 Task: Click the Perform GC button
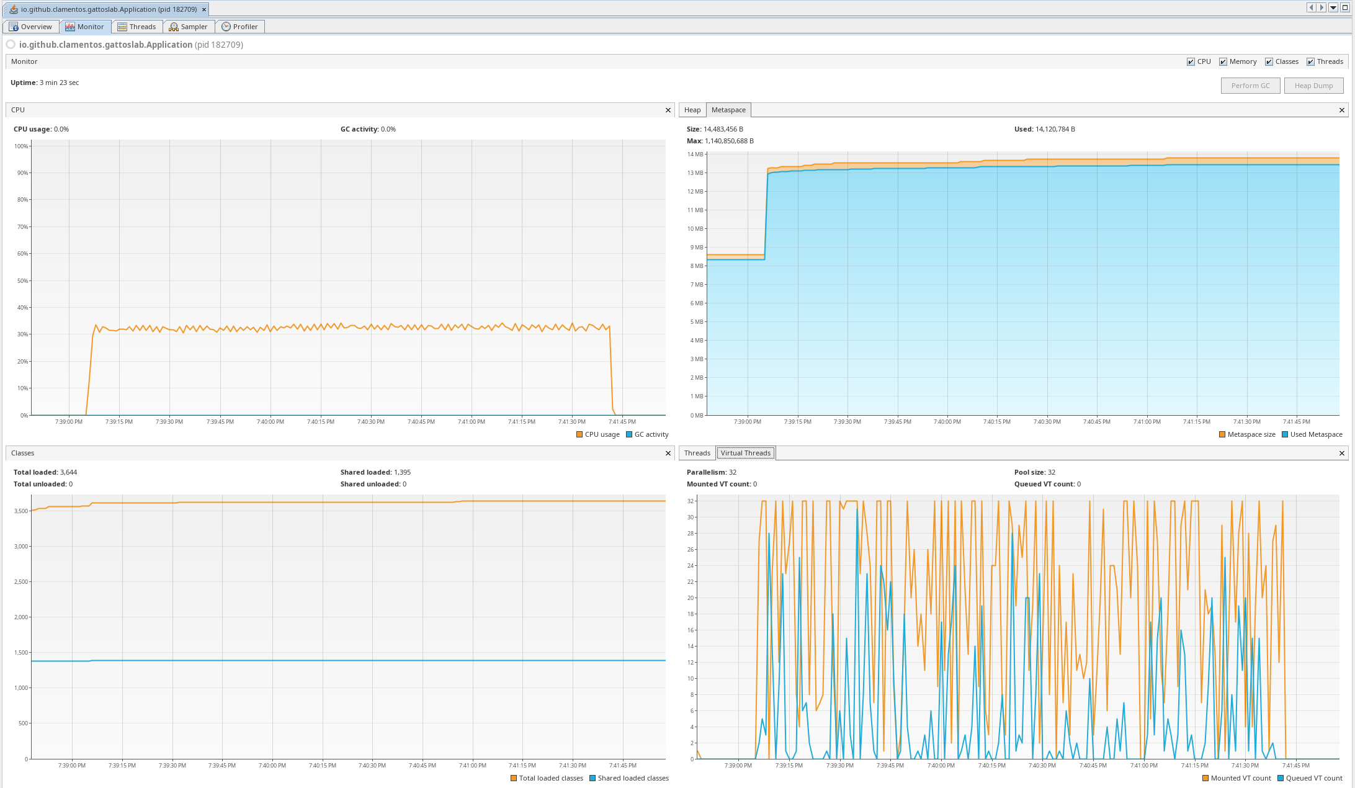1250,86
